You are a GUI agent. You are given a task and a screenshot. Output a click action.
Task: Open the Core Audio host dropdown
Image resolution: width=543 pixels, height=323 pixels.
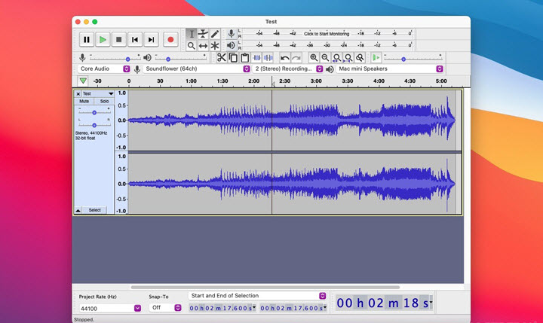coord(103,69)
